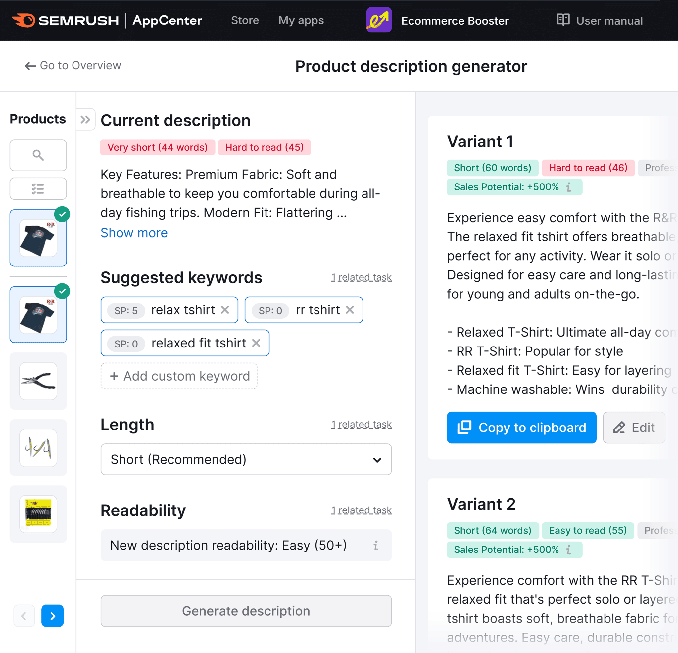678x653 pixels.
Task: Click the Go to Overview link
Action: click(73, 65)
